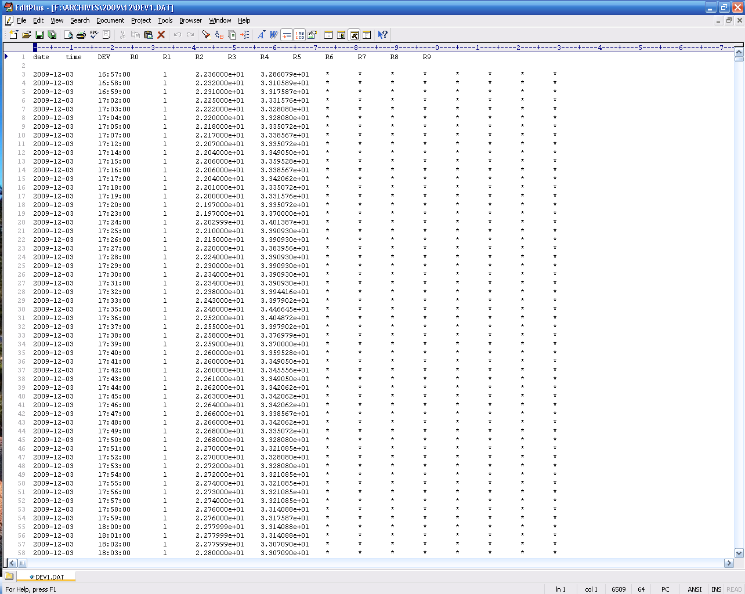The image size is (745, 594).
Task: Select the DEV1.DAT document tab
Action: click(46, 577)
